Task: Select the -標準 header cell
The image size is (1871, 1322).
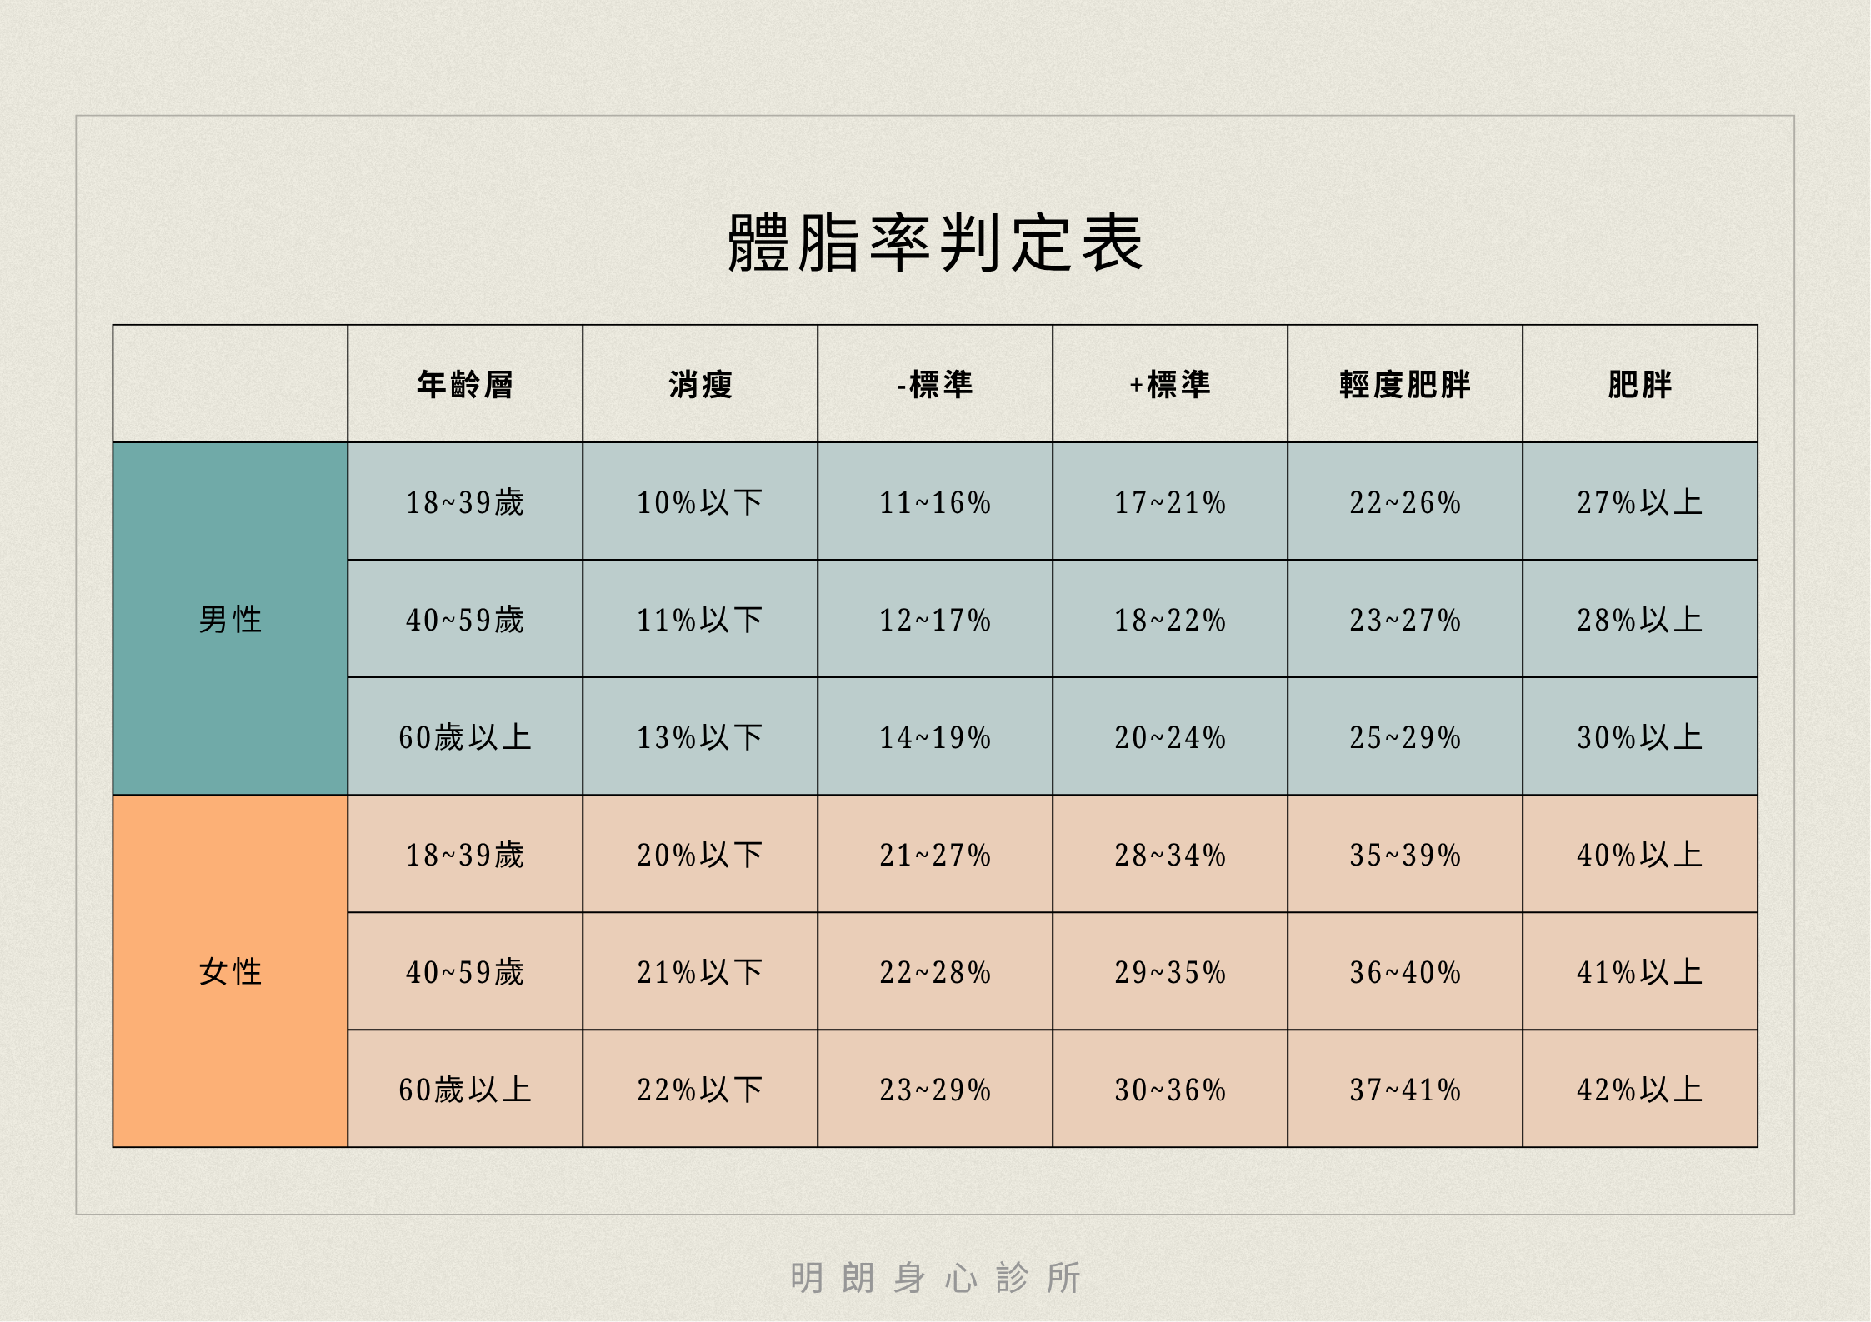Action: 935,384
